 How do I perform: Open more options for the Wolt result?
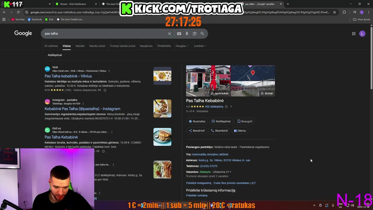point(109,71)
